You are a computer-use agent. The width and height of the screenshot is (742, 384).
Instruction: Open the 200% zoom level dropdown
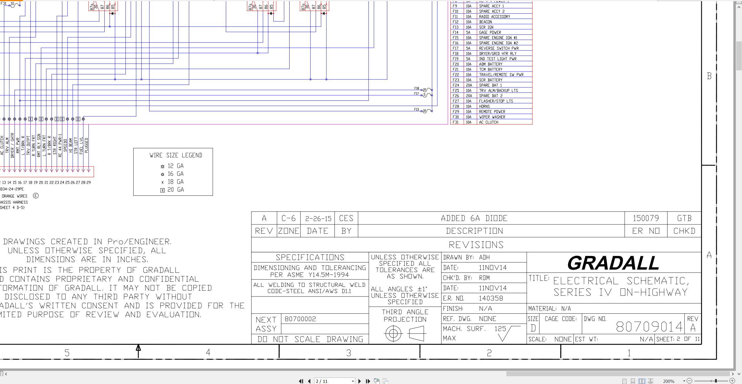pos(684,381)
